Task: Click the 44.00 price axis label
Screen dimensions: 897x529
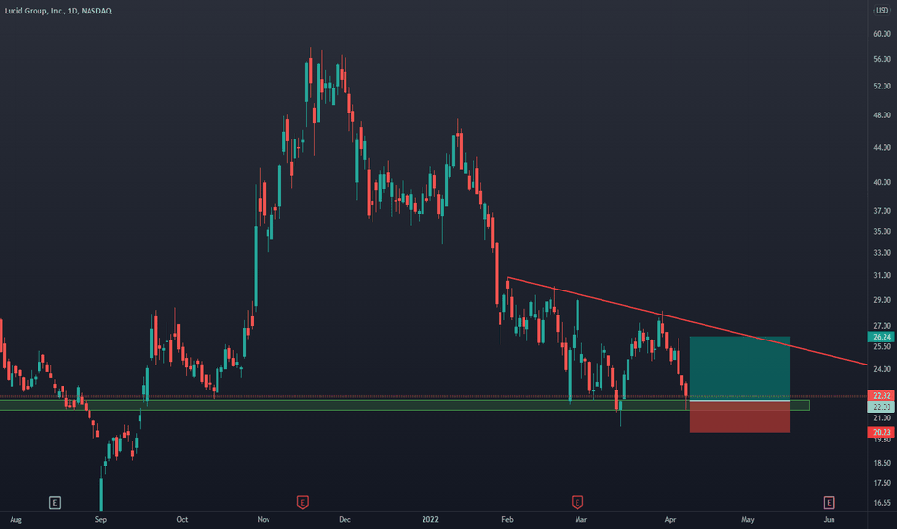Action: point(882,147)
